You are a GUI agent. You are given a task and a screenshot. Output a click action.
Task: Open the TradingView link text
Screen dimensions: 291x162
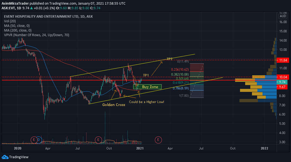point(19,157)
